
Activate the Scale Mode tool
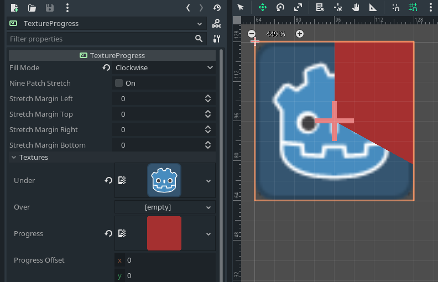pos(298,7)
